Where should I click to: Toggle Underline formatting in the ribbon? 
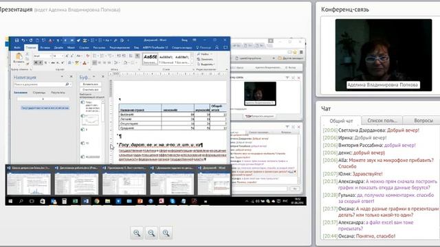45,63
